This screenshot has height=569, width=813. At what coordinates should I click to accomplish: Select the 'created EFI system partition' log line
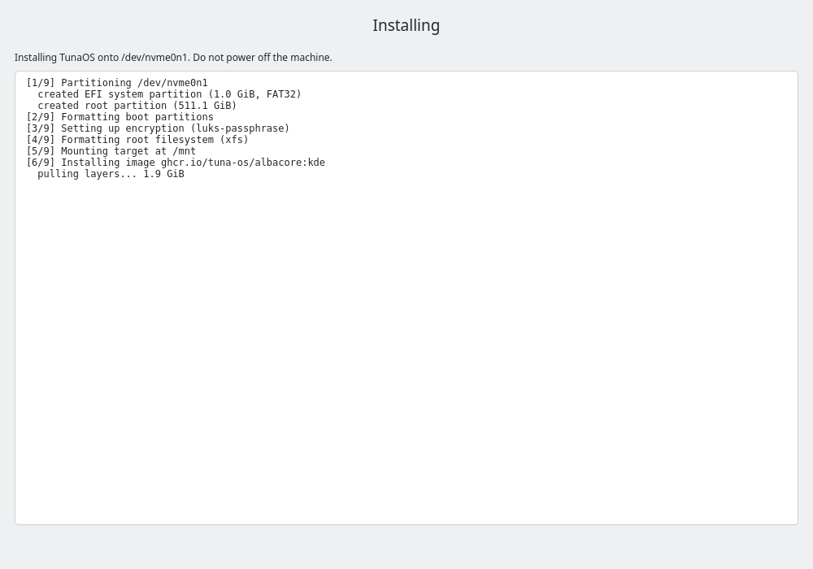click(x=169, y=94)
